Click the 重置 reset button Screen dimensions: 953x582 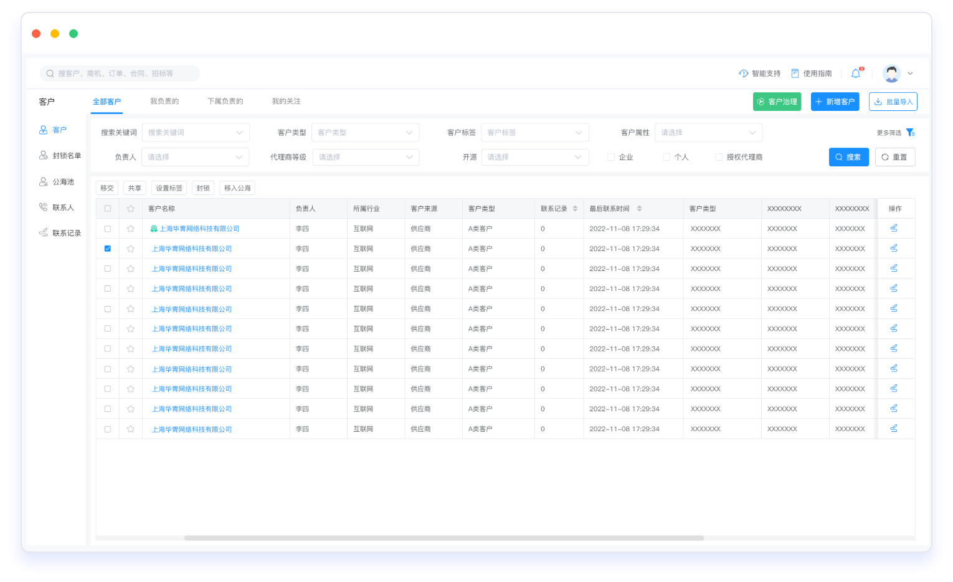(x=895, y=157)
